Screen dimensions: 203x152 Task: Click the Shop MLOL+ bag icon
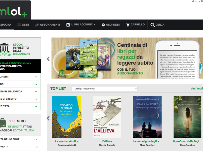tap(3, 123)
